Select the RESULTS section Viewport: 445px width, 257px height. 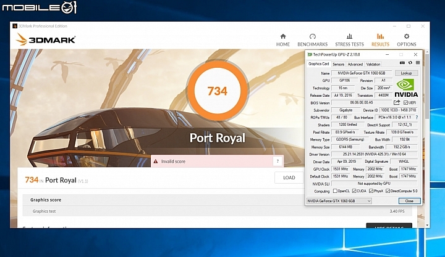pos(380,40)
